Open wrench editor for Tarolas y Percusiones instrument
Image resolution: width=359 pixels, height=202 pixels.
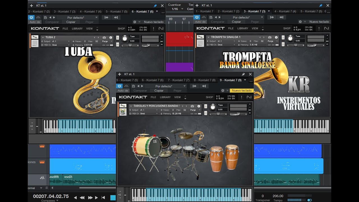[x=123, y=106]
